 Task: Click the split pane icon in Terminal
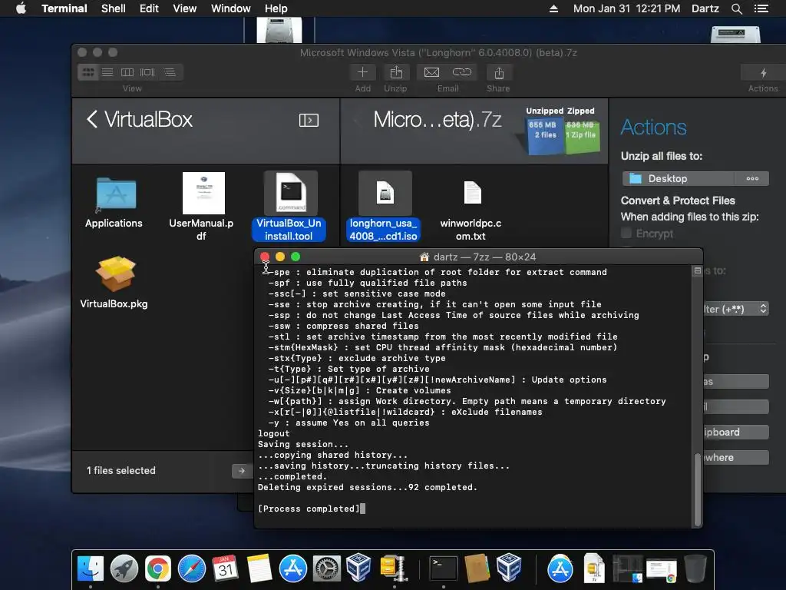coord(697,271)
